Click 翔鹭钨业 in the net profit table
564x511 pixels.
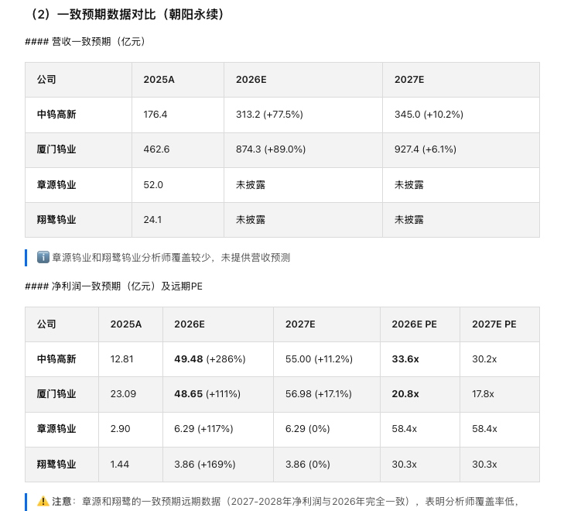click(x=56, y=465)
